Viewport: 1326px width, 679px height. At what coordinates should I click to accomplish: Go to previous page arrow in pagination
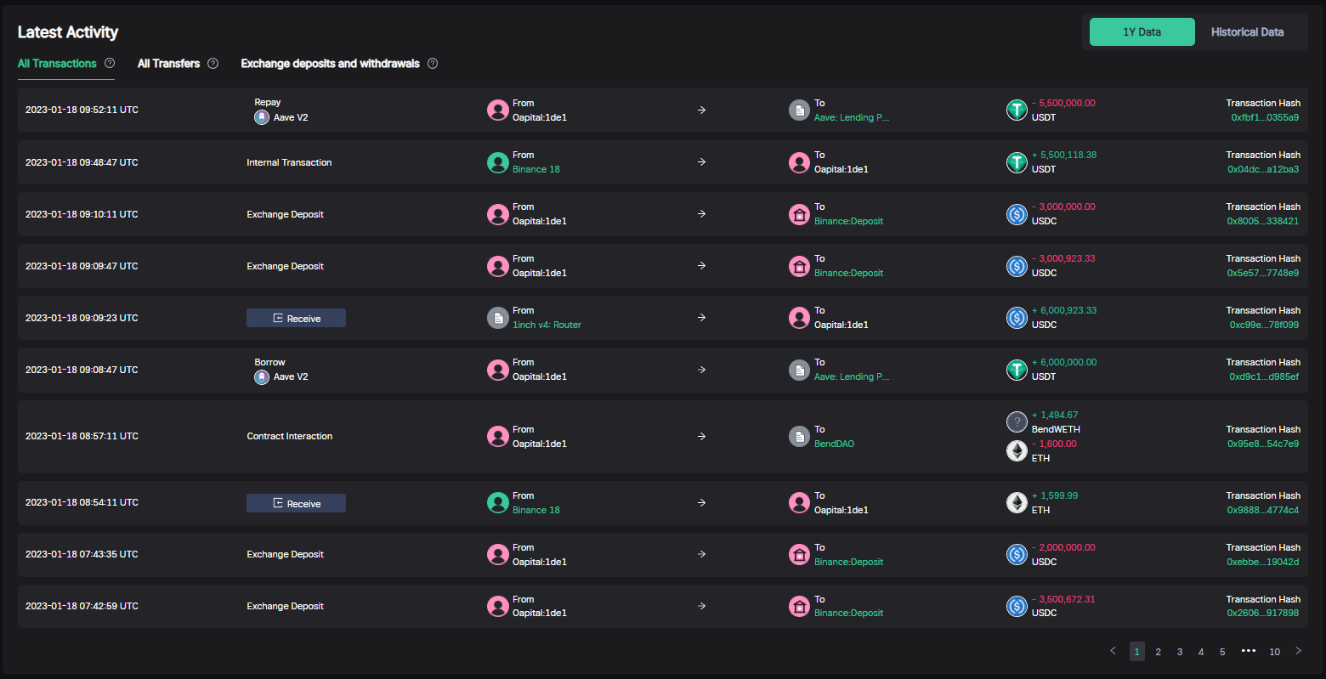[1113, 651]
